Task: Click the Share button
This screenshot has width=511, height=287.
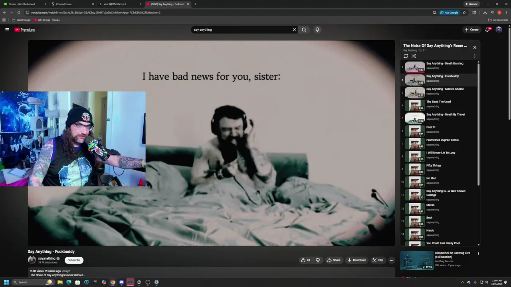Action: tap(334, 260)
